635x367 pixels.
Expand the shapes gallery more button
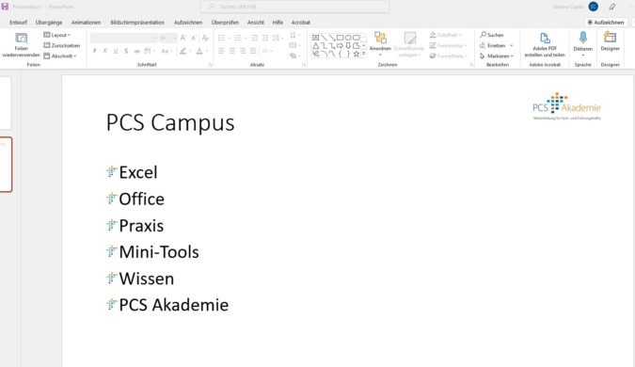(x=364, y=54)
